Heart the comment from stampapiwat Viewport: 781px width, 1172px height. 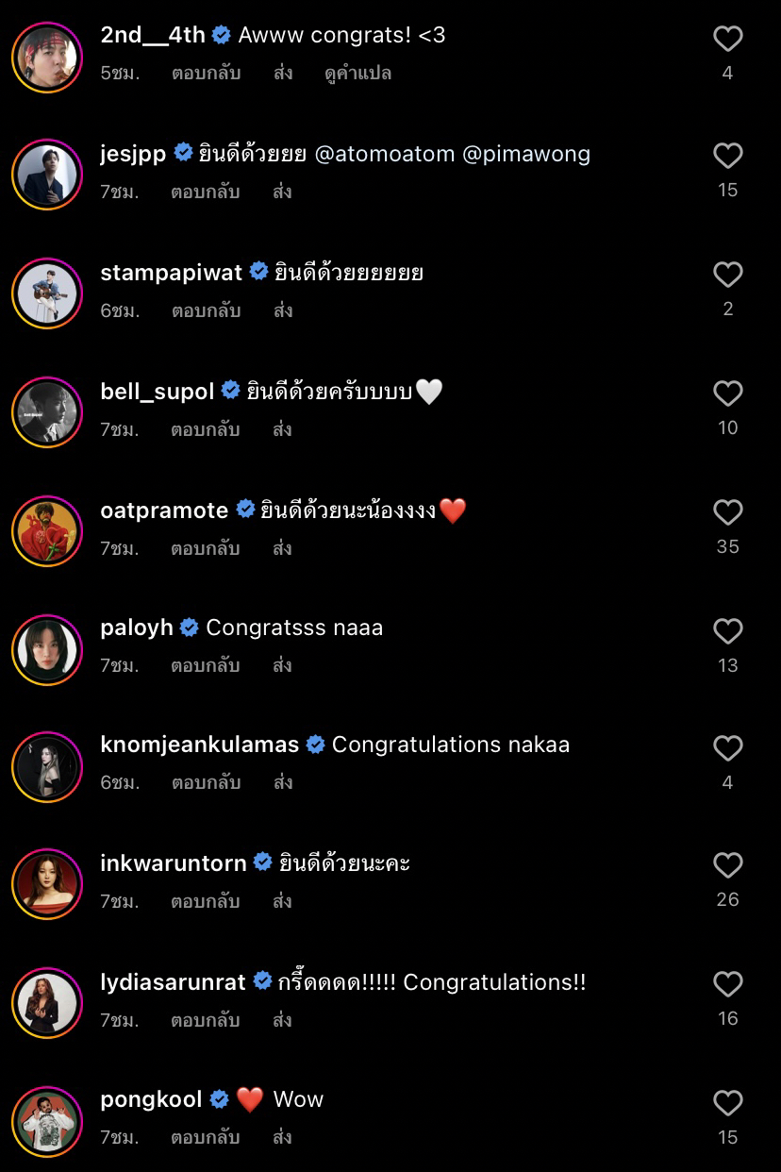pos(727,275)
